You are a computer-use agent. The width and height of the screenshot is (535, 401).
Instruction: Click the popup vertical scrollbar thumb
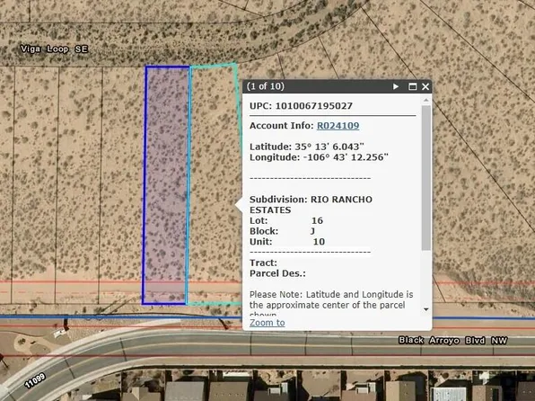[426, 178]
